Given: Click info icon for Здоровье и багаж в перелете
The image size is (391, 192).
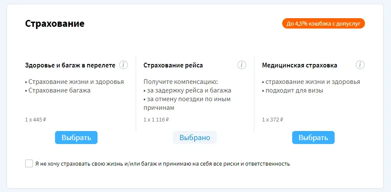Looking at the screenshot, I should click(x=124, y=65).
